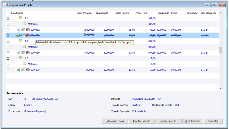Sort by the Valor Total column header
The width and height of the screenshot is (229, 129).
tap(142, 13)
